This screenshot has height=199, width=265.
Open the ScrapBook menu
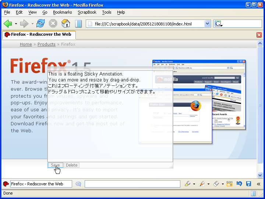click(87, 13)
